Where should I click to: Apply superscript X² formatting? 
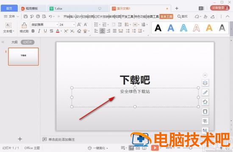click(66, 31)
